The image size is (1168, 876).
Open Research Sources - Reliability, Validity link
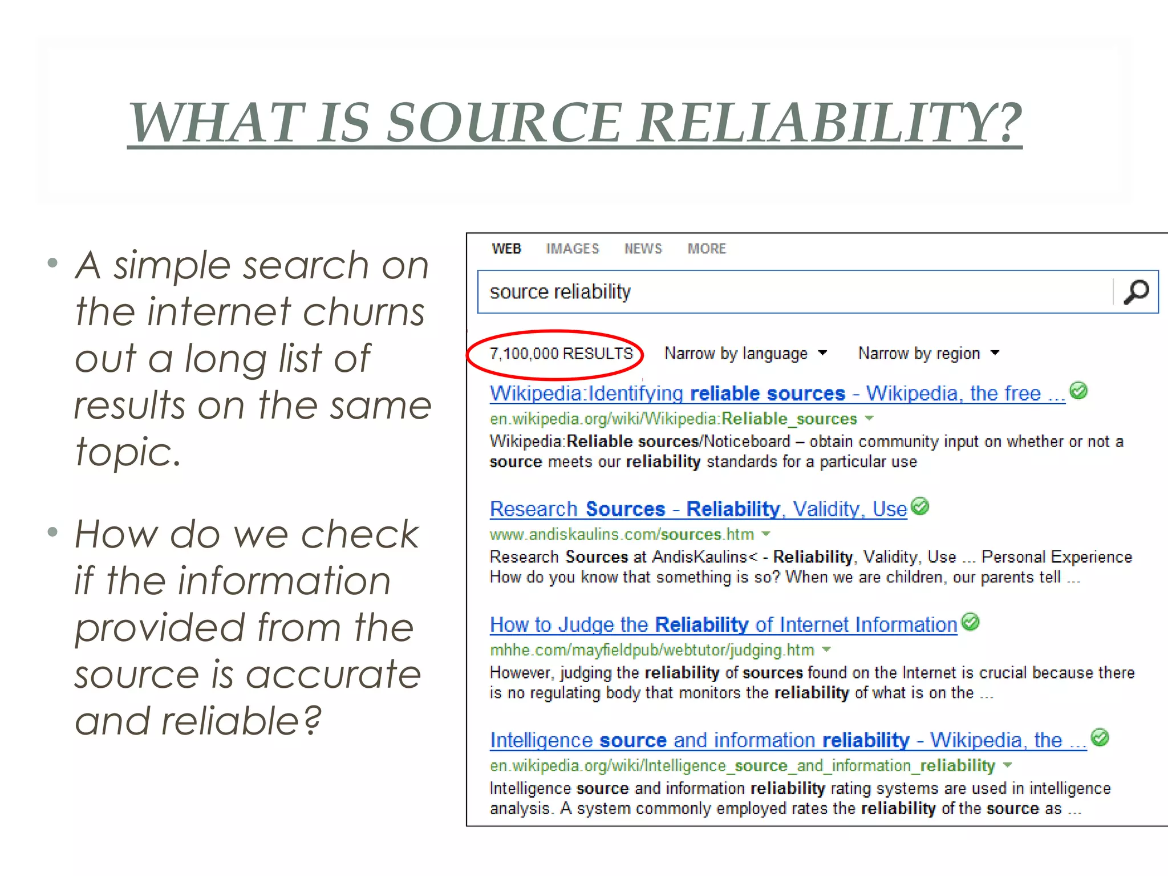pyautogui.click(x=698, y=509)
